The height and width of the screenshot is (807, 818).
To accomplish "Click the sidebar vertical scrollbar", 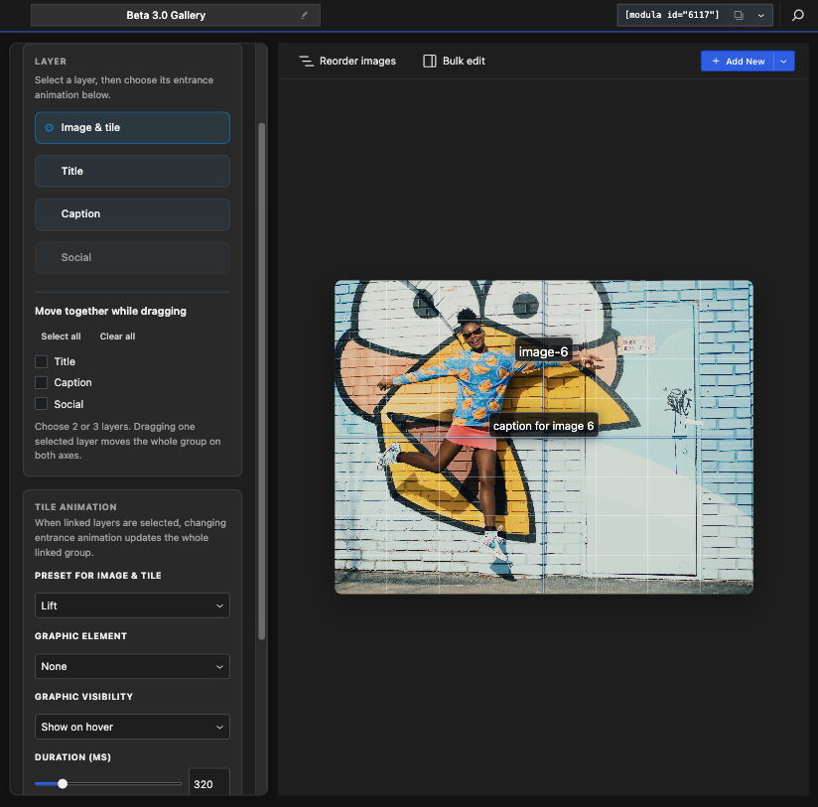I will pos(262,381).
